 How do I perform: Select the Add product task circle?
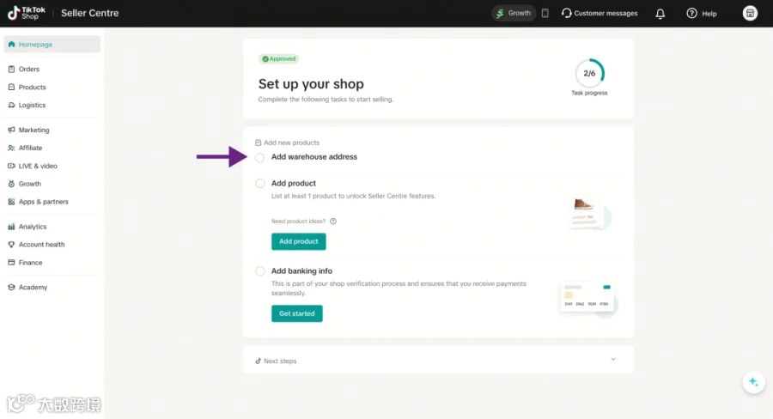(x=259, y=184)
